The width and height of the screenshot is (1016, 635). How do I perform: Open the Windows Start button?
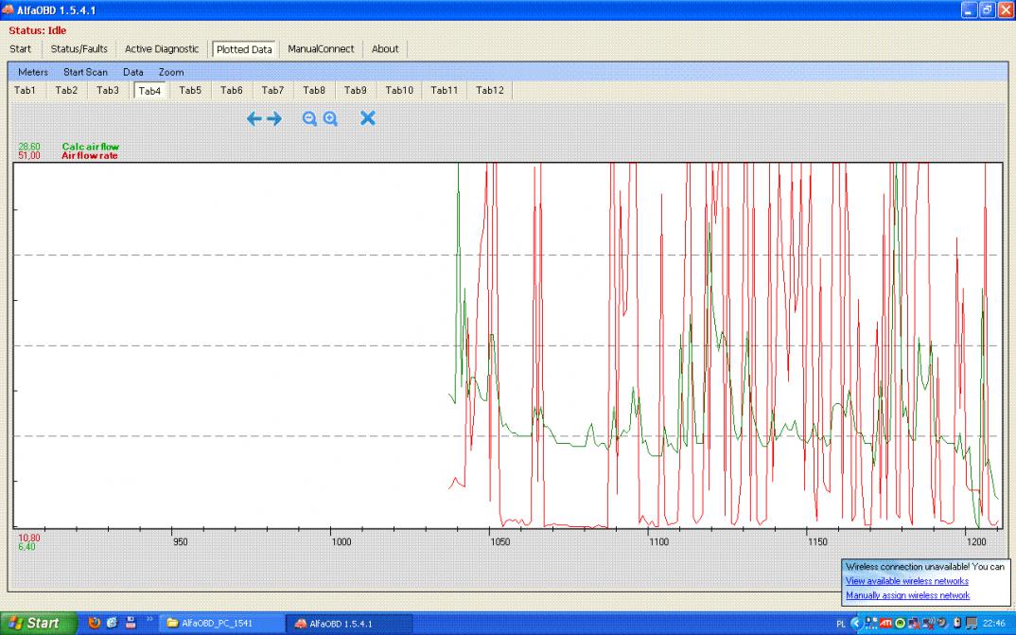coord(39,623)
